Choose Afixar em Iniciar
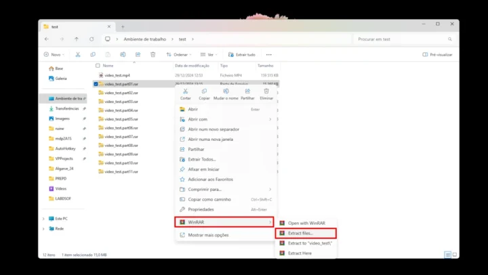 [225, 169]
